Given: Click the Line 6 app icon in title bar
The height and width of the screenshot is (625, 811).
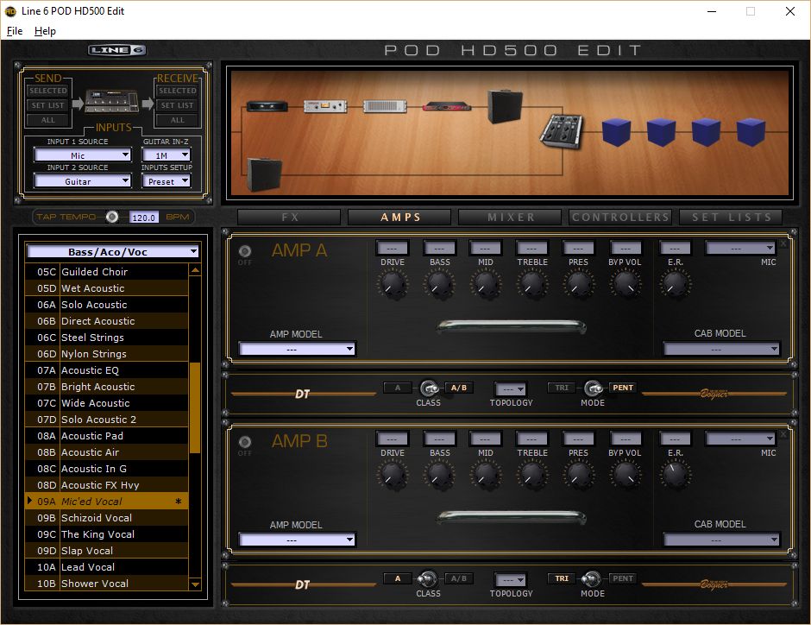Looking at the screenshot, I should 10,11.
